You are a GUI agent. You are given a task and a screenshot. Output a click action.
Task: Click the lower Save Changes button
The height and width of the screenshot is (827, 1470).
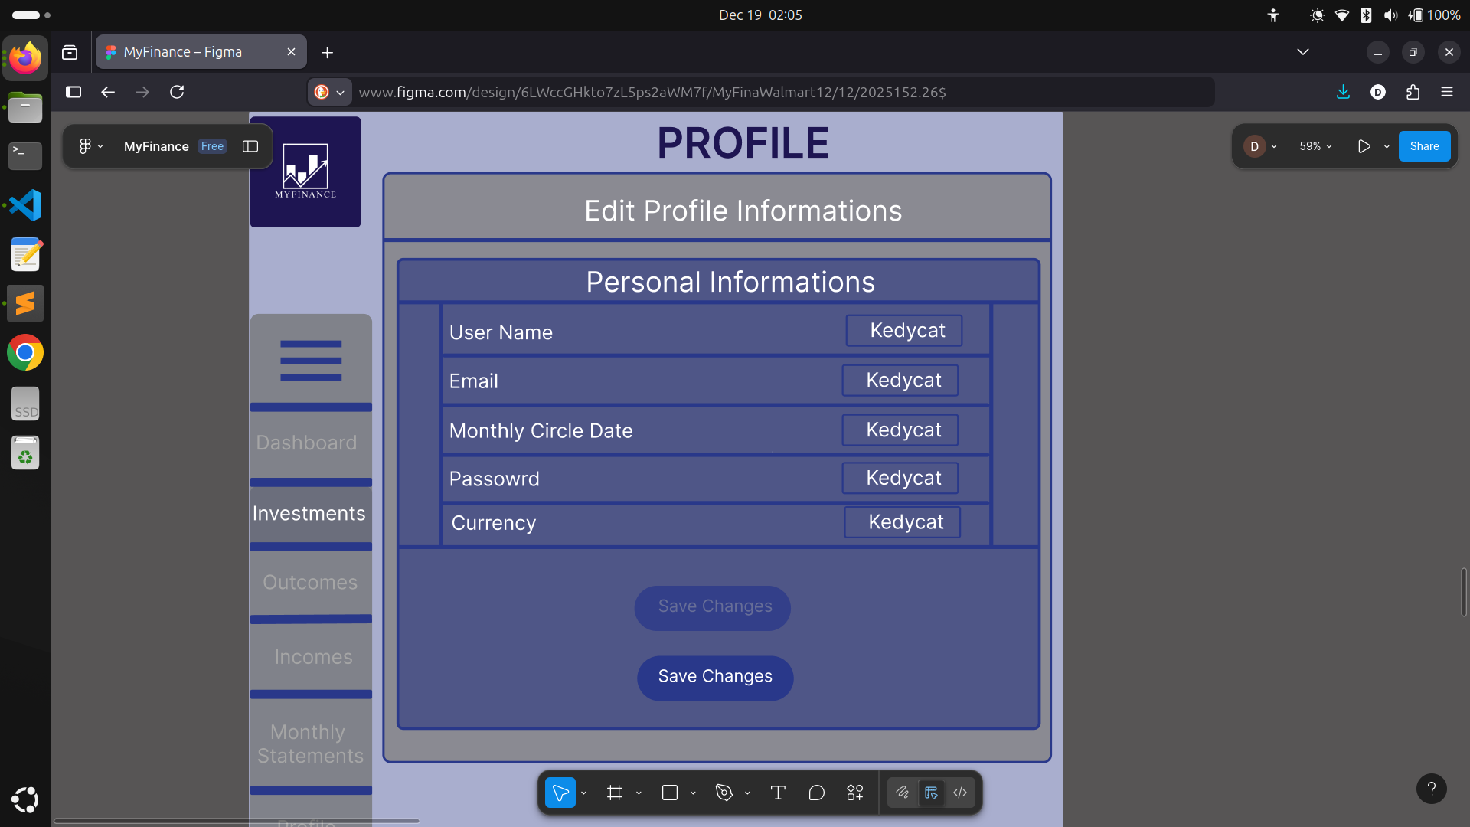(714, 677)
